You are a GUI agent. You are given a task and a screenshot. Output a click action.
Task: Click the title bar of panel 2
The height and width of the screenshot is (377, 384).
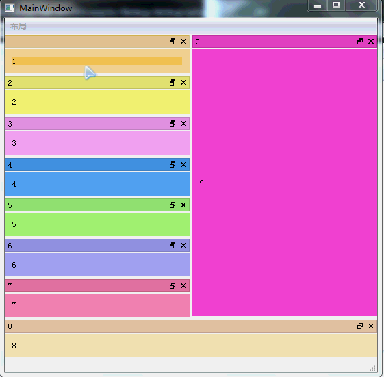click(97, 83)
